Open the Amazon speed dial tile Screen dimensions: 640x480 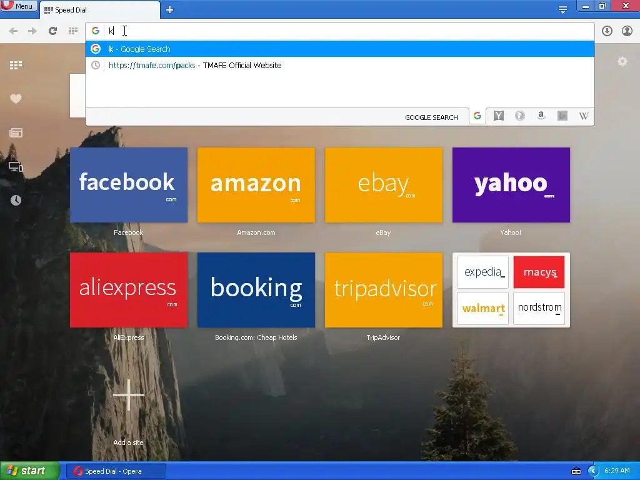pyautogui.click(x=256, y=185)
